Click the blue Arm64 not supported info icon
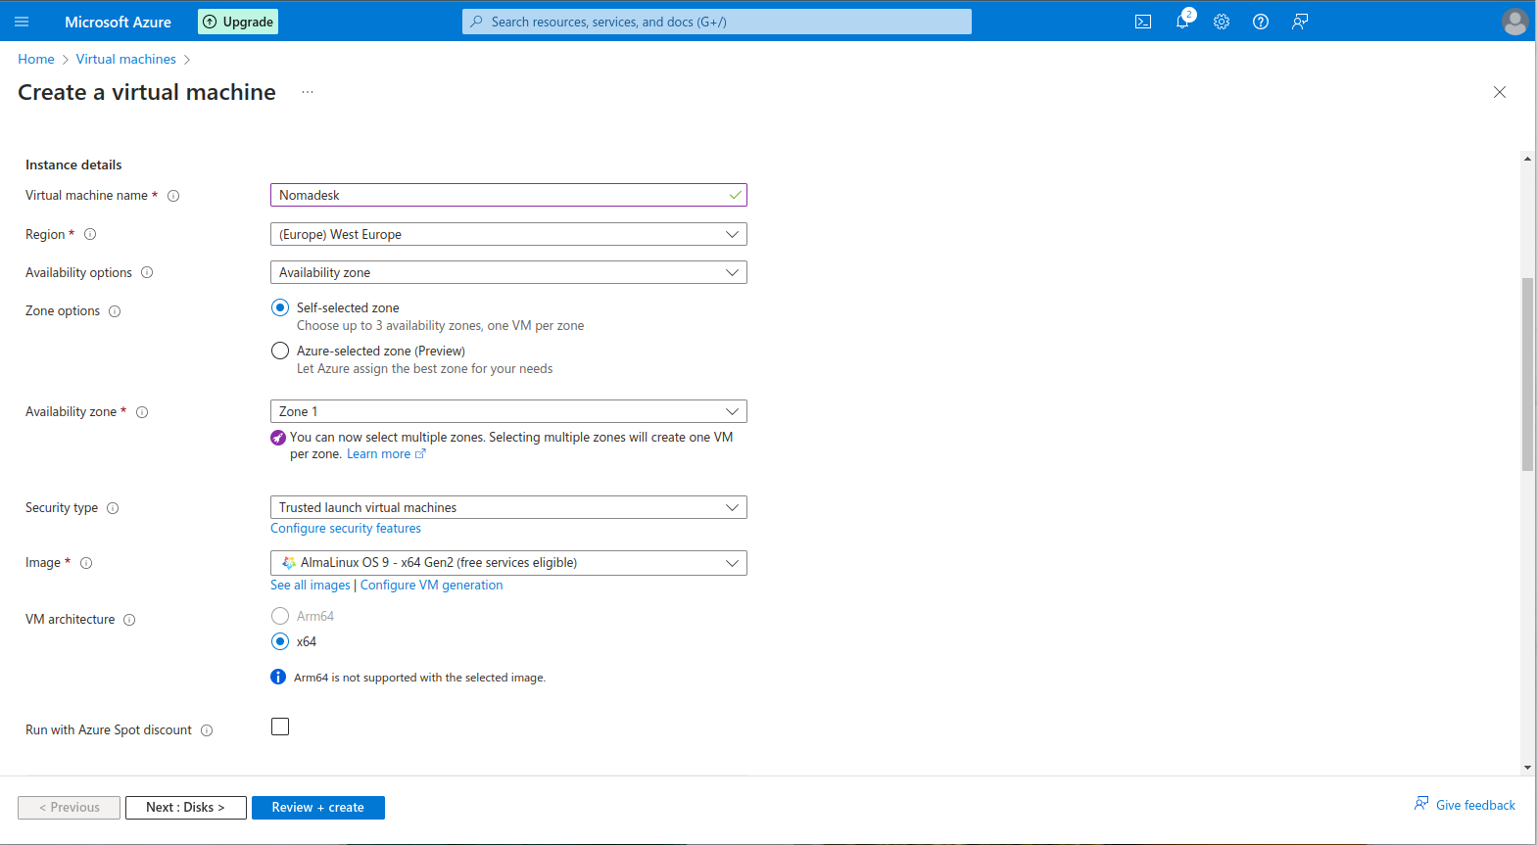The height and width of the screenshot is (845, 1537). click(x=278, y=677)
